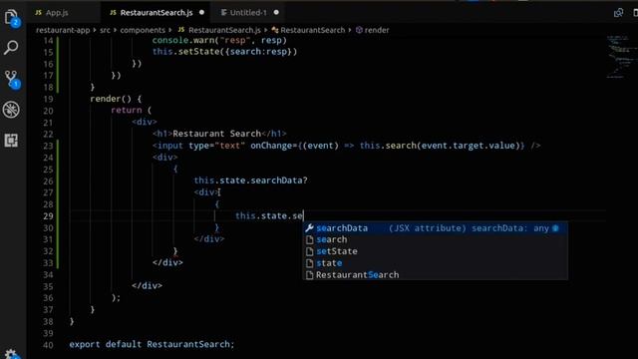
Task: Click '<h1>Restaurant Search</h1>' line
Action: 219,134
